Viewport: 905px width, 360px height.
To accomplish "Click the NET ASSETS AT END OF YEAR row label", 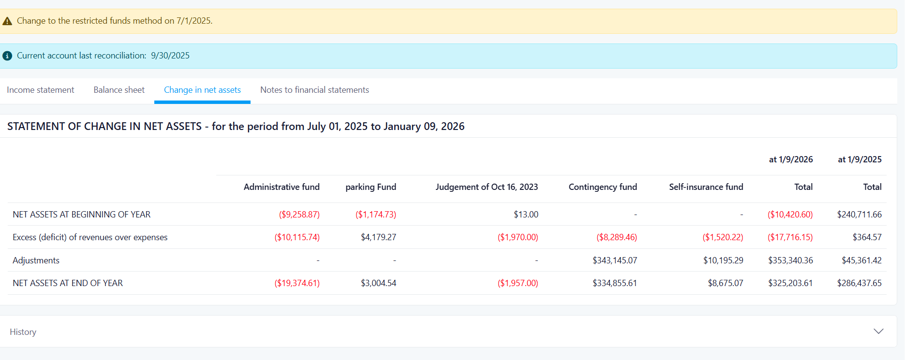I will 68,283.
